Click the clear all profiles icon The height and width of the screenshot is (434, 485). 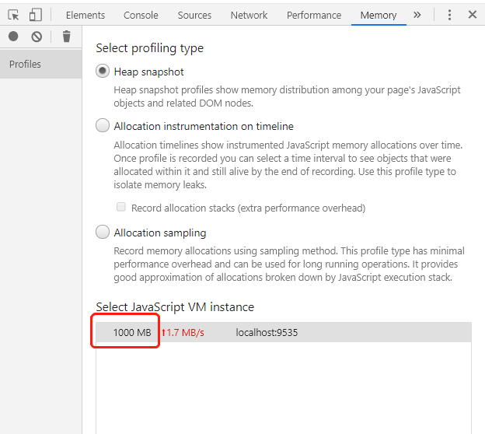coord(37,37)
